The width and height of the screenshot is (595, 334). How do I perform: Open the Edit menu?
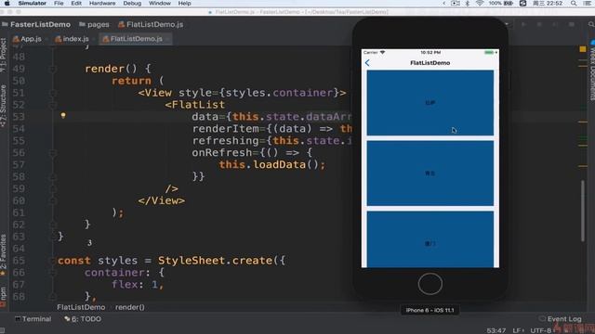coord(76,4)
